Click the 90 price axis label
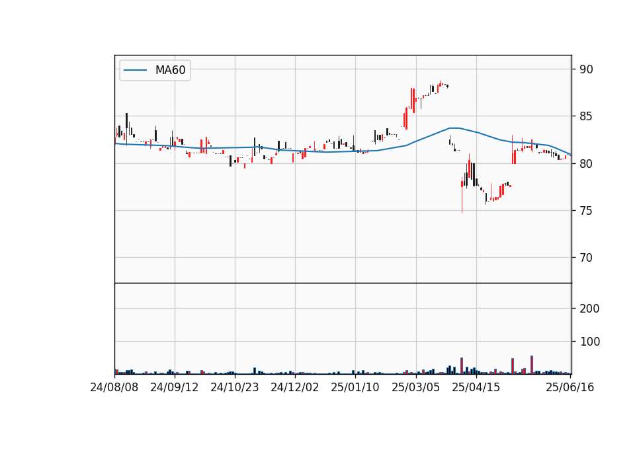Image resolution: width=635 pixels, height=456 pixels. pos(586,69)
